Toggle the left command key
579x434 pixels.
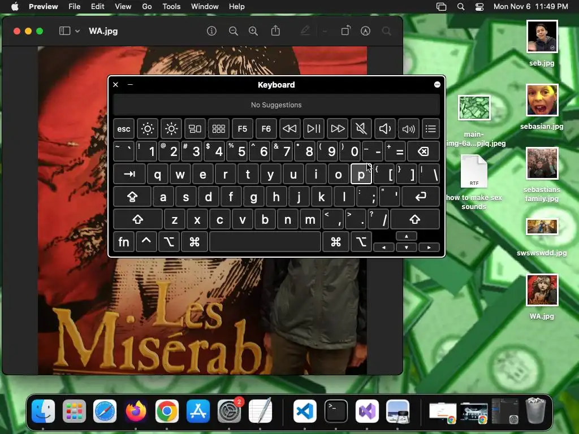tap(195, 242)
